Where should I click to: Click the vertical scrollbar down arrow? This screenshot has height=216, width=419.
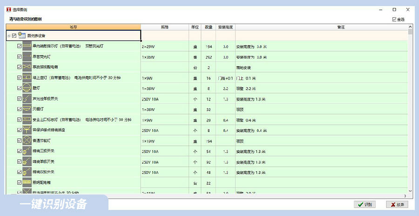(410, 191)
